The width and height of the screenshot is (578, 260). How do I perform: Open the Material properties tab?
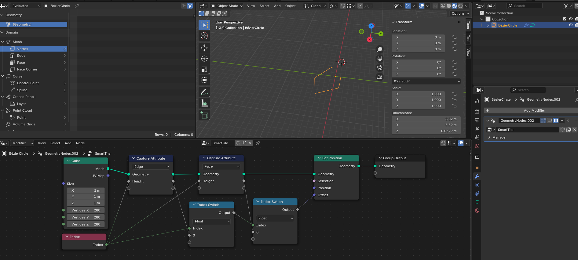tap(477, 211)
